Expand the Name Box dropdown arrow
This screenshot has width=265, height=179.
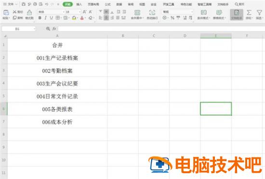34,29
